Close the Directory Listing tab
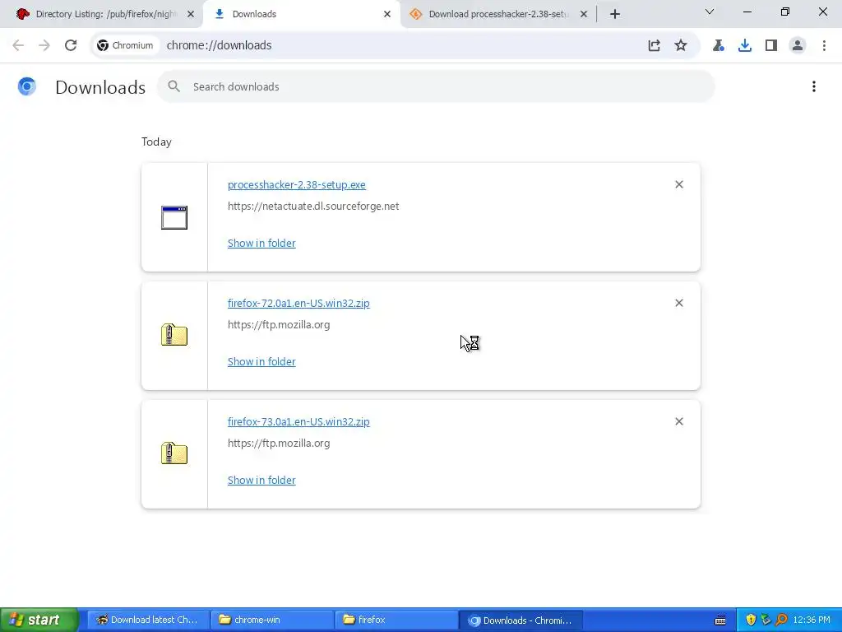Image resolution: width=842 pixels, height=632 pixels. click(x=191, y=14)
